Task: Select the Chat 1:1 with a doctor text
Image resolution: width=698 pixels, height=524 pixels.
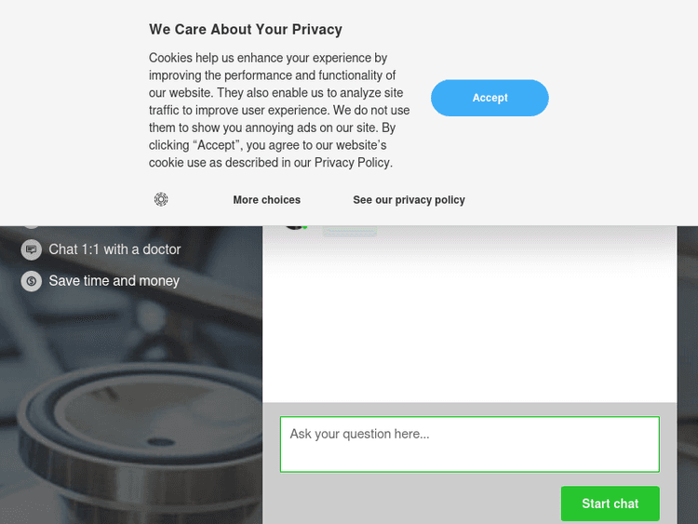Action: (x=114, y=249)
